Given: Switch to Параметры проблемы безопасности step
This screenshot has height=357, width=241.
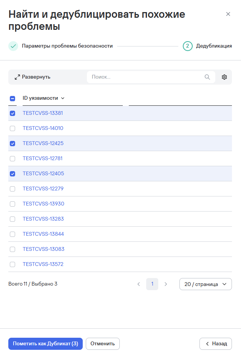Looking at the screenshot, I should (x=67, y=46).
